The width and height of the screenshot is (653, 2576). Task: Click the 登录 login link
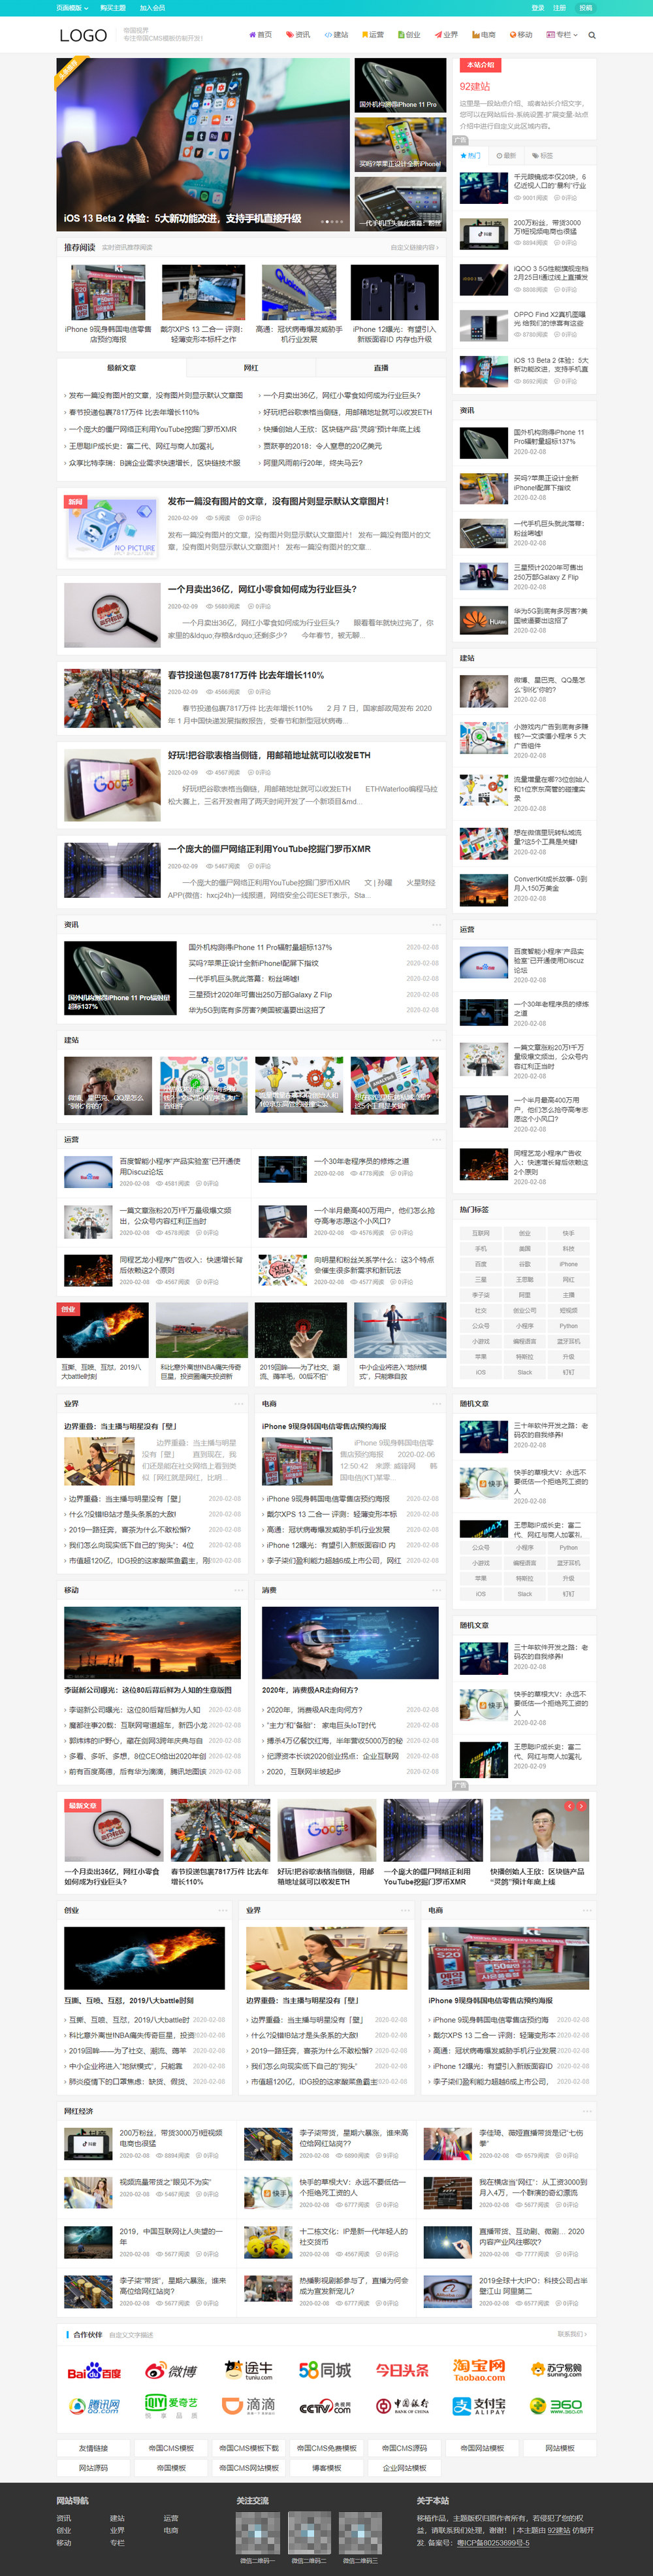point(538,7)
